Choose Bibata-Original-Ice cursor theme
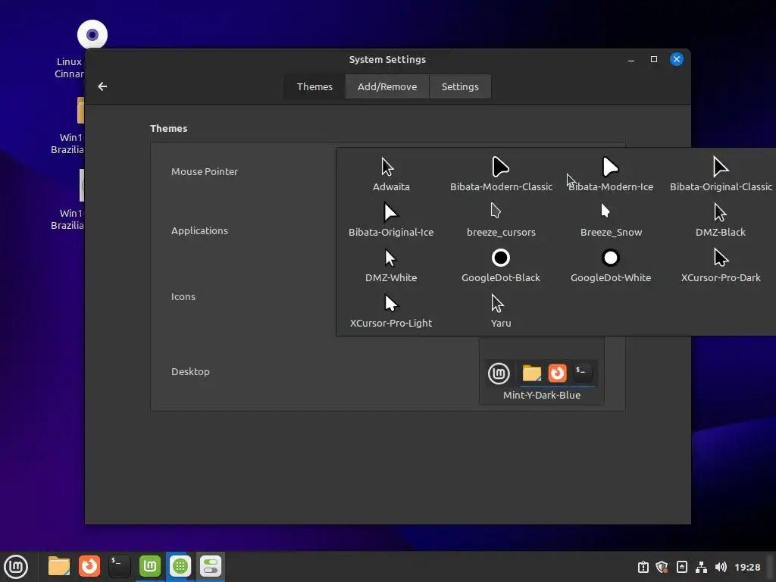Image resolution: width=776 pixels, height=582 pixels. [391, 220]
